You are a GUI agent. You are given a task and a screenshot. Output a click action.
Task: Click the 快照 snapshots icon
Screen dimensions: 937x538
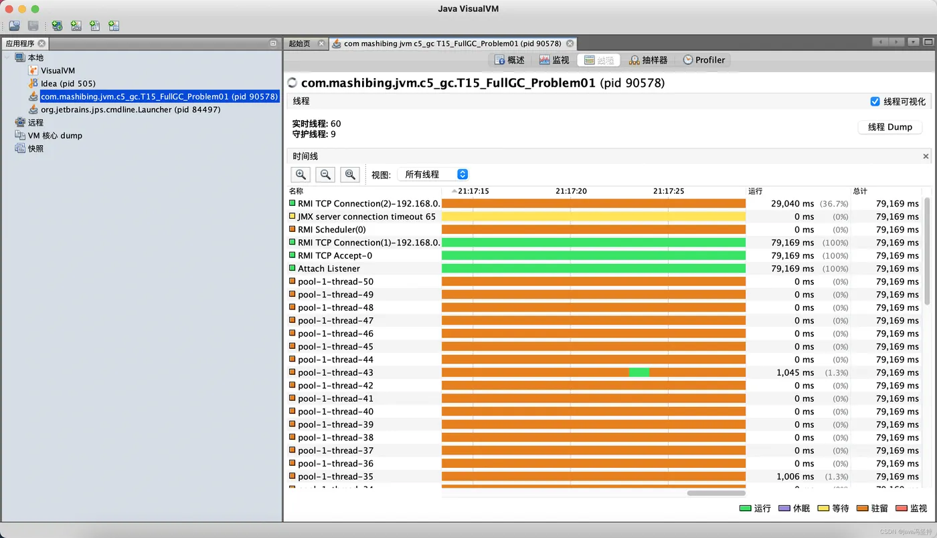20,148
